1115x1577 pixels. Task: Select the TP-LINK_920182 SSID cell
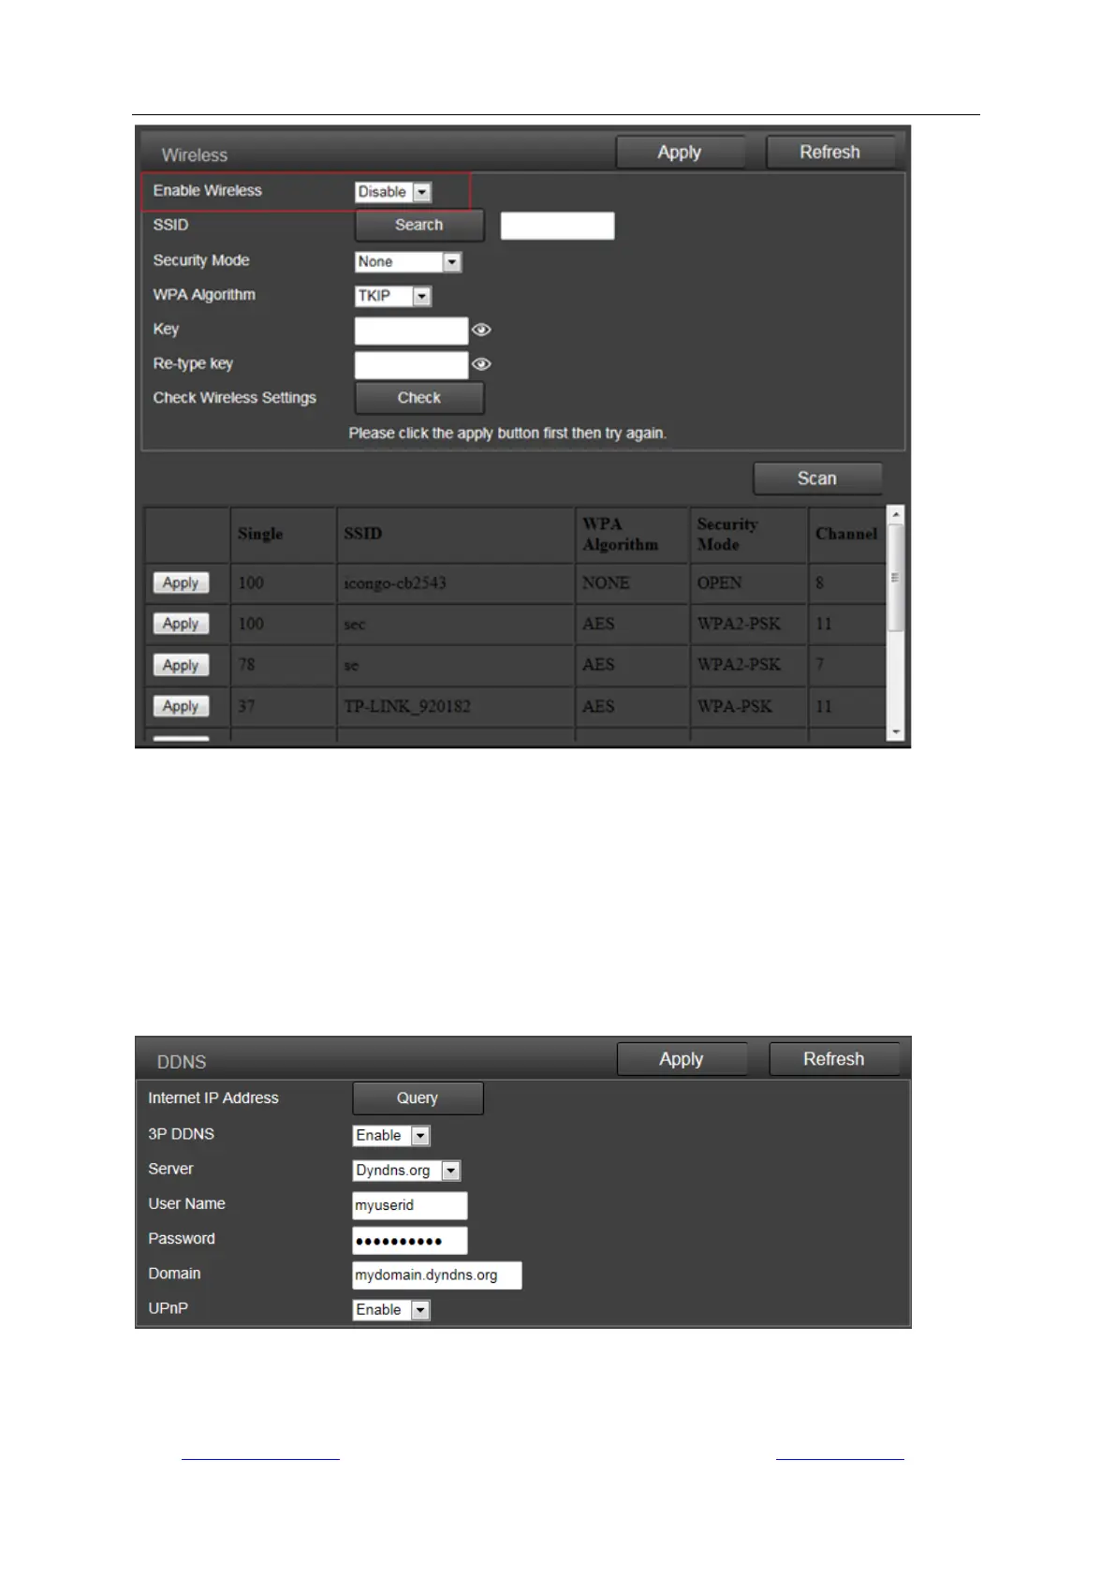[x=456, y=707]
